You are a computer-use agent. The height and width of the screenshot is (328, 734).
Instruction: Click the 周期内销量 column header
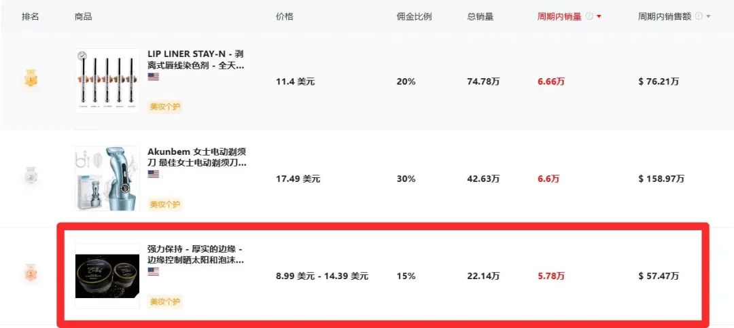pyautogui.click(x=559, y=16)
